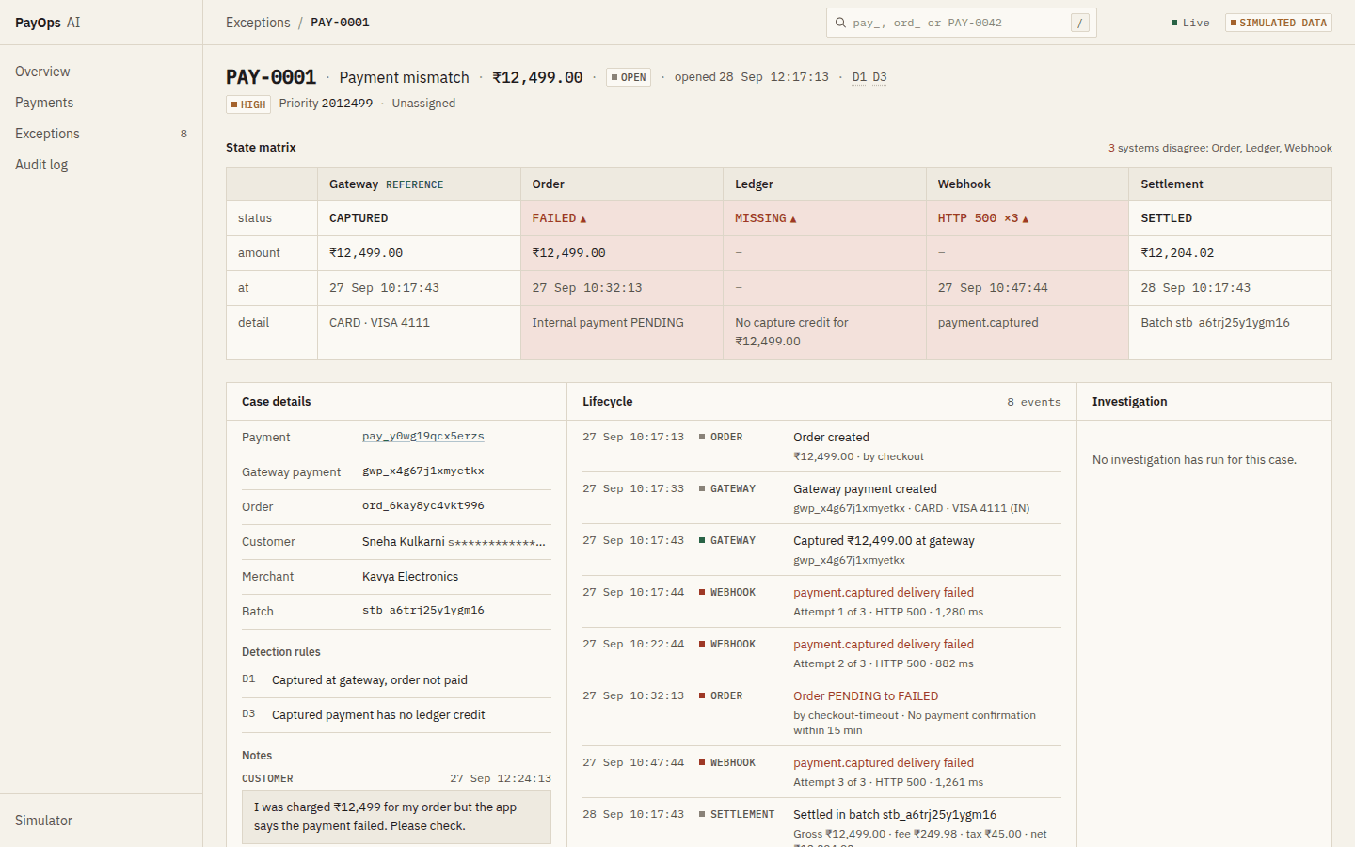The height and width of the screenshot is (847, 1355).
Task: Click batch ID stb_a6trj25y1ygm16 in Case details
Action: click(423, 611)
